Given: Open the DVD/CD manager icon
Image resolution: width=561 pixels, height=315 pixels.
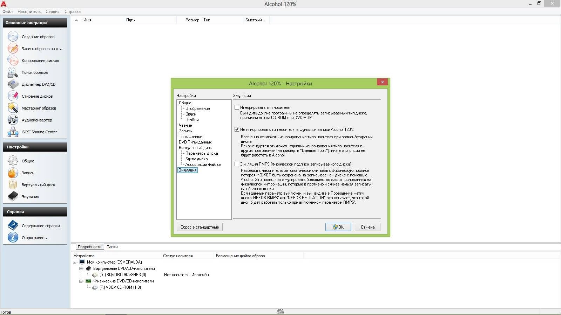Looking at the screenshot, I should (x=13, y=84).
